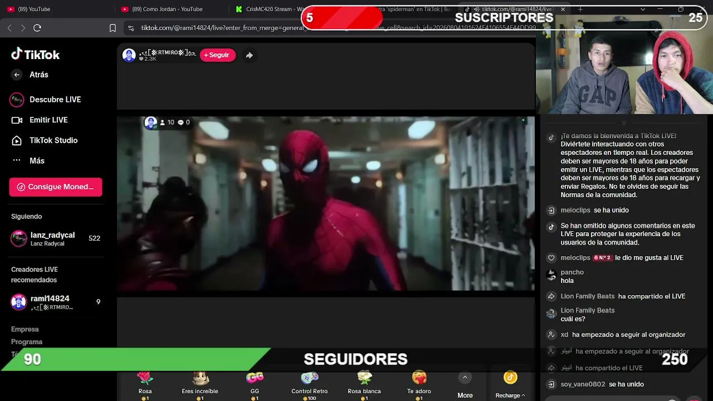Viewport: 713px width, 401px height.
Task: Select Emitir LIVE in the sidebar
Action: [40, 120]
